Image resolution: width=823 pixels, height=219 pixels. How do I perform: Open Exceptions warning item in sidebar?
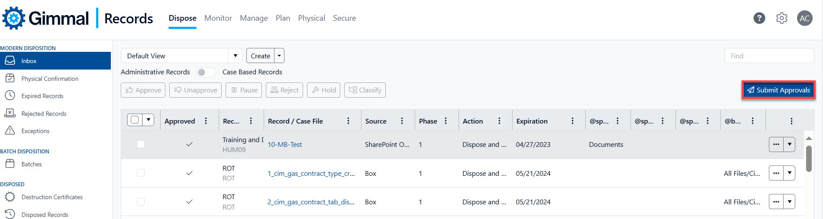pos(35,131)
